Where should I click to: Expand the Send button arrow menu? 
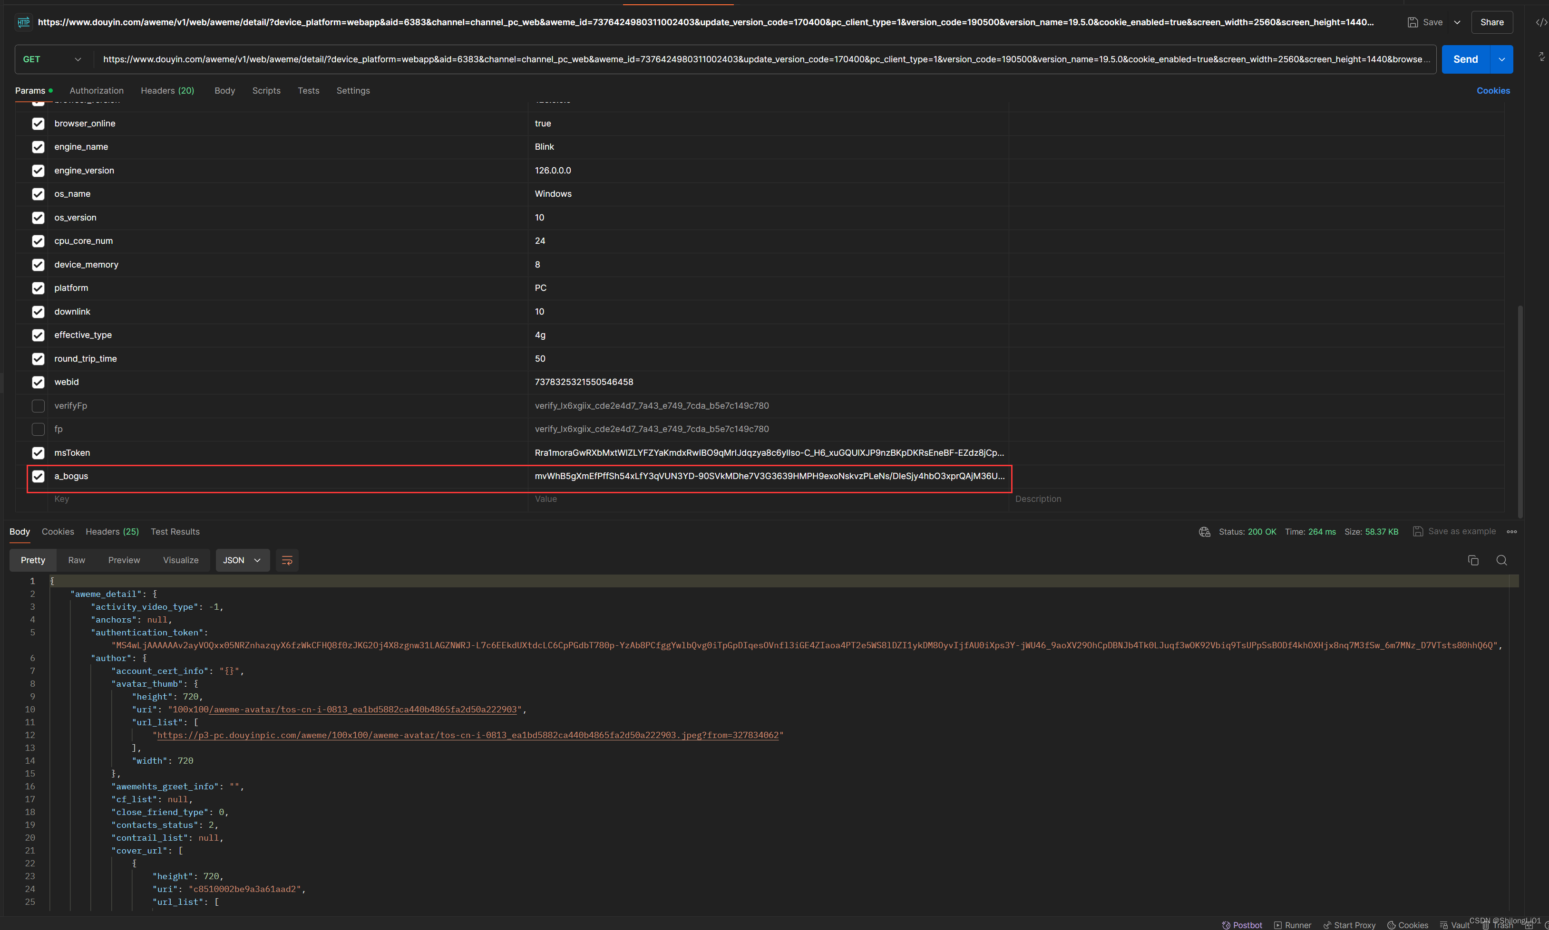coord(1502,59)
